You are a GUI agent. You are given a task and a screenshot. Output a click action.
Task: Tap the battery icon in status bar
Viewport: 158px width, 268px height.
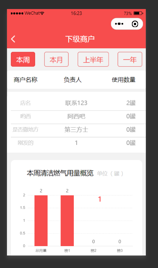[x=138, y=13]
